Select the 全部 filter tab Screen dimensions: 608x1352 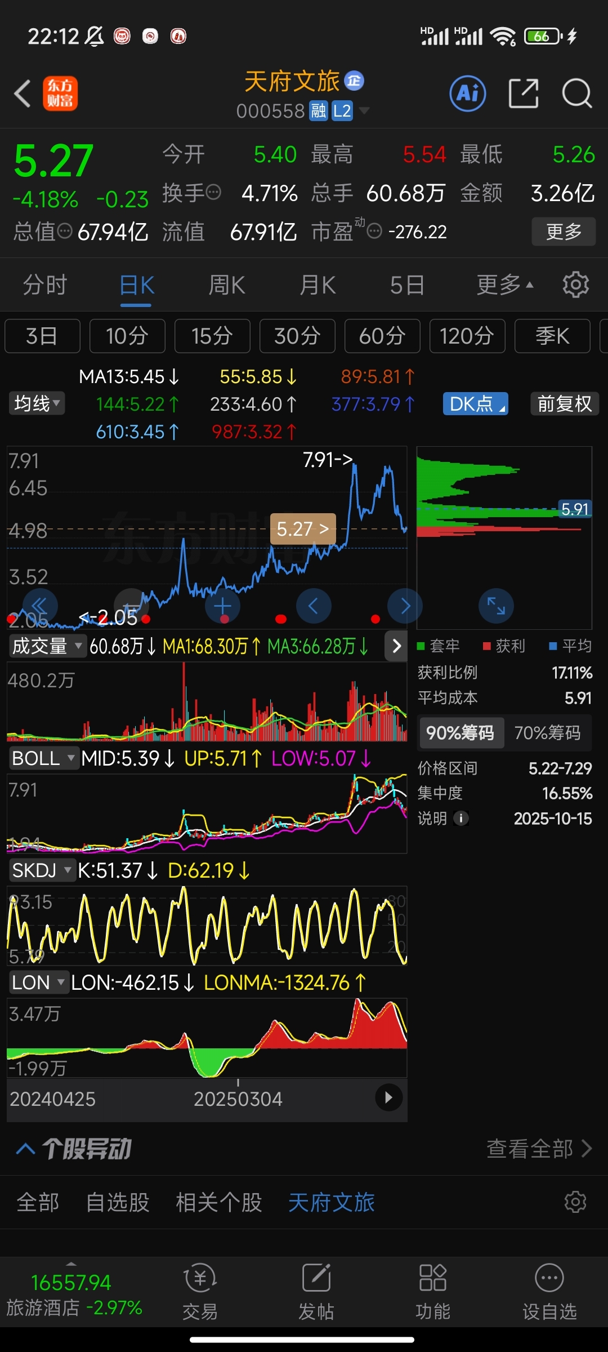pos(38,1202)
